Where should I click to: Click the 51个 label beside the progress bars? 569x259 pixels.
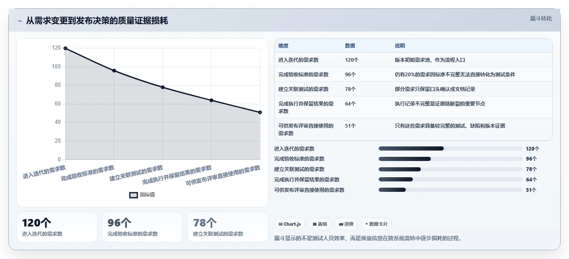coord(531,190)
